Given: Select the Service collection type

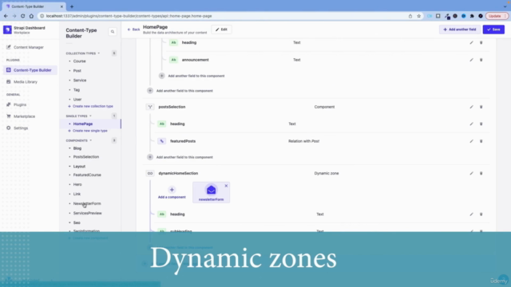Looking at the screenshot, I should [80, 80].
